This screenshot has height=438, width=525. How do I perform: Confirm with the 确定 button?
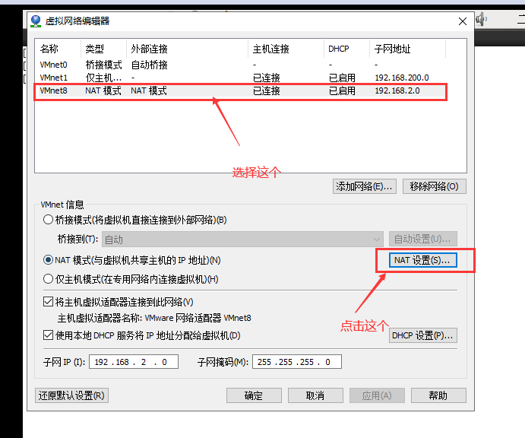pyautogui.click(x=254, y=395)
